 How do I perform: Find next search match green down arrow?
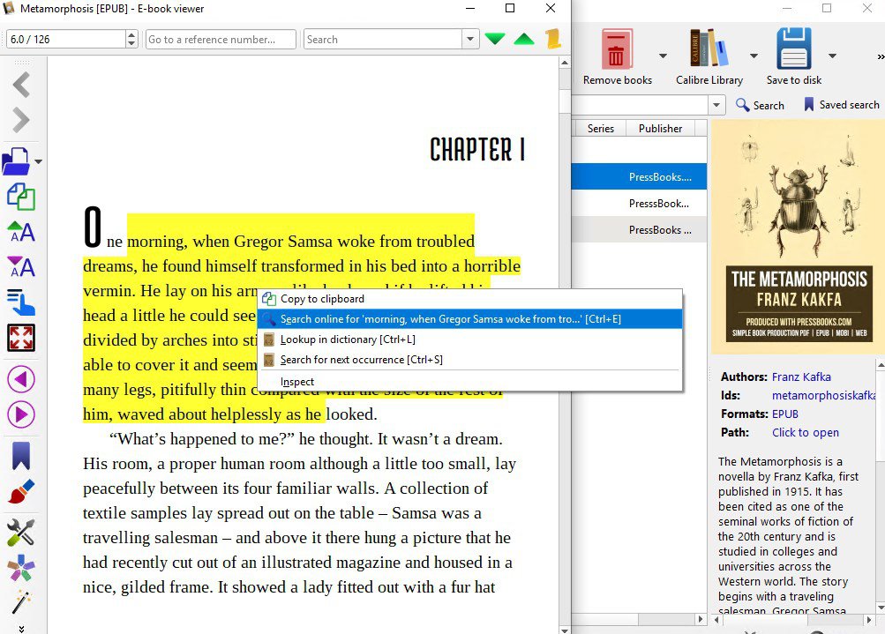tap(495, 40)
